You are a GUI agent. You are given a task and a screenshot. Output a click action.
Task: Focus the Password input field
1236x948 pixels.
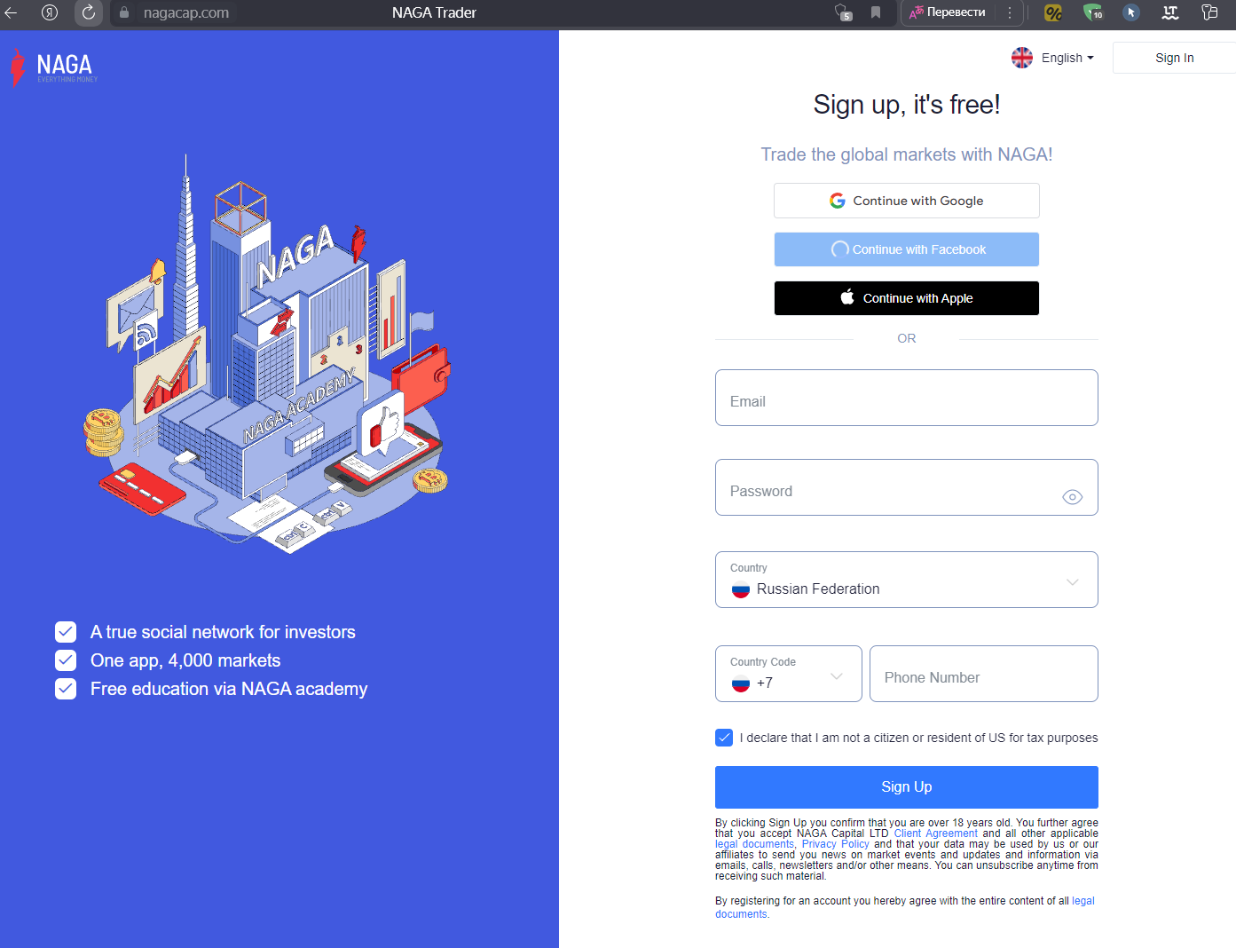point(907,487)
